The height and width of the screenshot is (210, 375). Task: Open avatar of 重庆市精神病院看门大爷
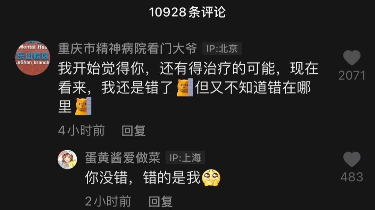(33, 58)
